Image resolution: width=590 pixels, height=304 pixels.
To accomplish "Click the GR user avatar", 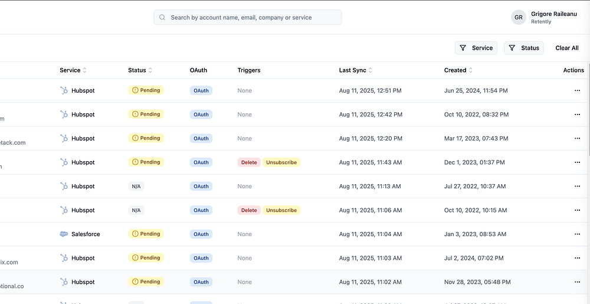I will pyautogui.click(x=519, y=18).
